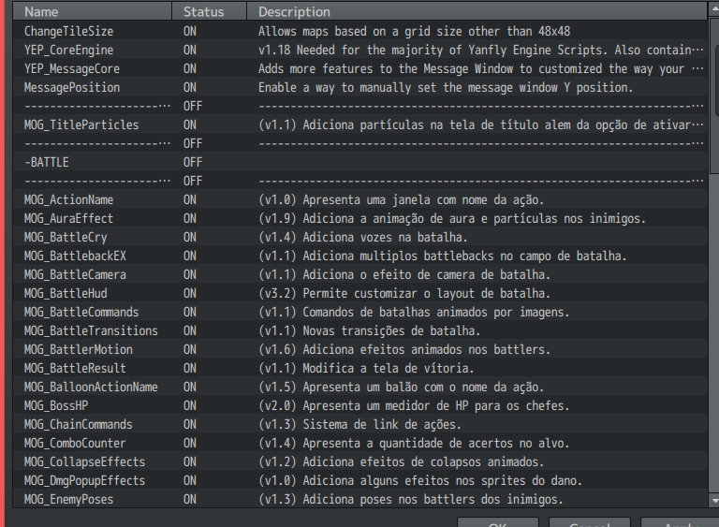The height and width of the screenshot is (527, 719).
Task: Click scrollbar up arrow of plugin list
Action: click(x=714, y=8)
